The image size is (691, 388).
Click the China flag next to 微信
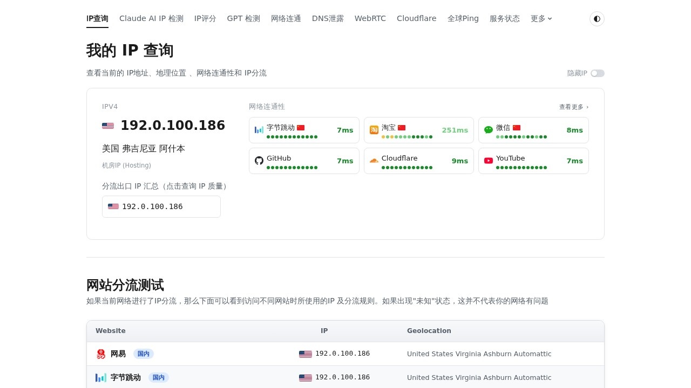pyautogui.click(x=517, y=128)
